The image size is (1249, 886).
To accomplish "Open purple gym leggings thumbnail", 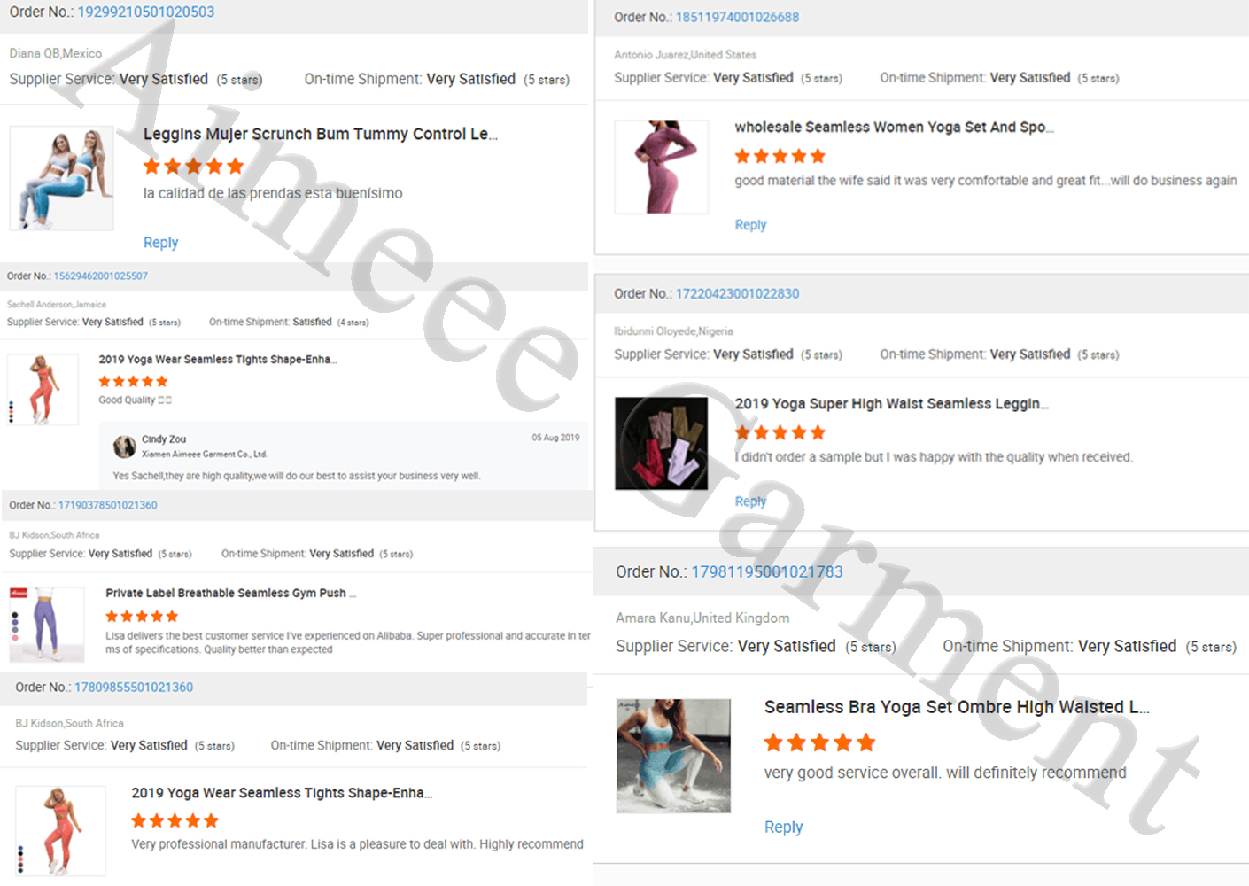I will [47, 625].
